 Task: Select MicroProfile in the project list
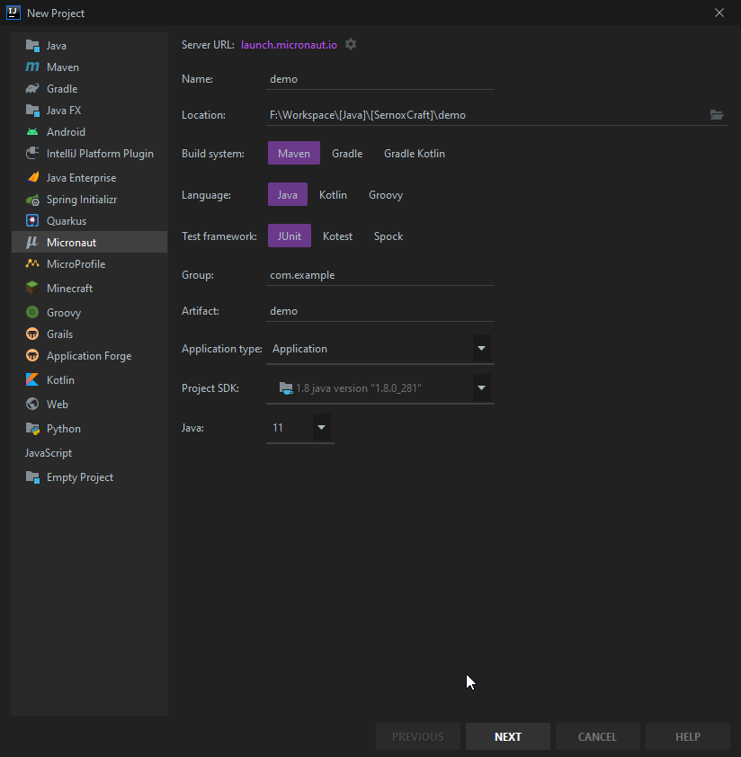76,264
